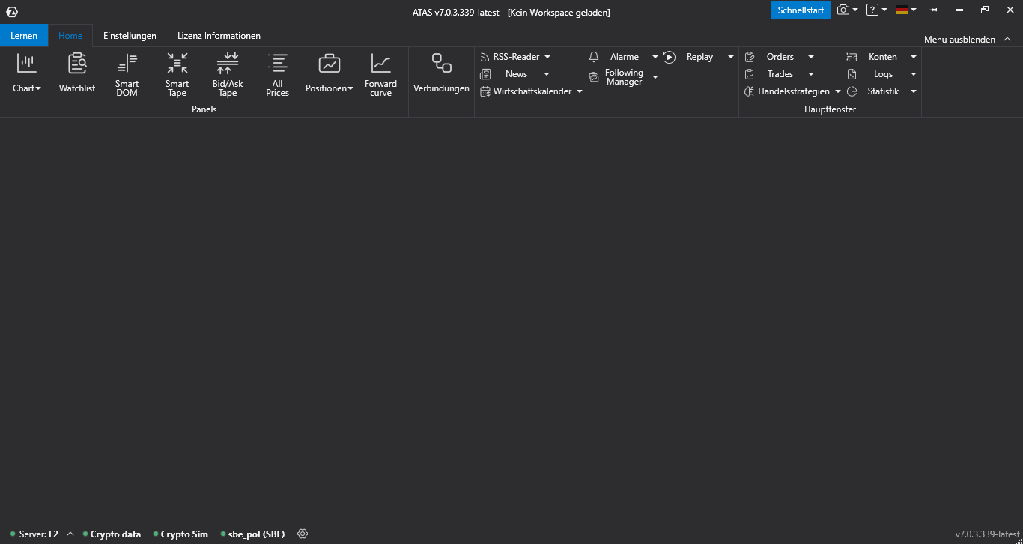Open the screenshot camera dropdown arrow
The height and width of the screenshot is (544, 1023).
855,10
